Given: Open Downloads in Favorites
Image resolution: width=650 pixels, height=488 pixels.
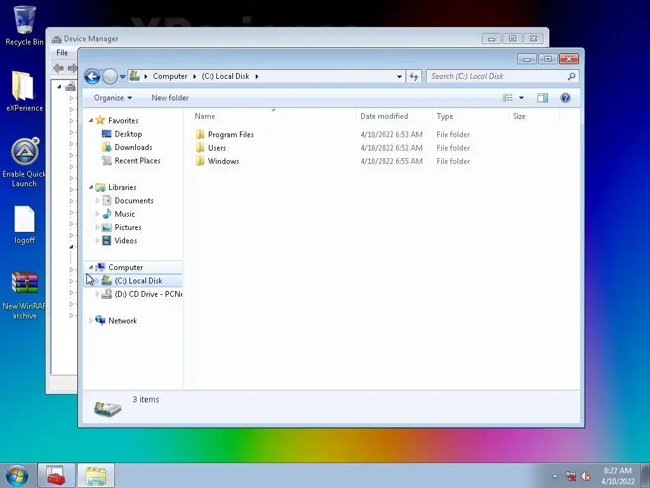Looking at the screenshot, I should (x=133, y=147).
